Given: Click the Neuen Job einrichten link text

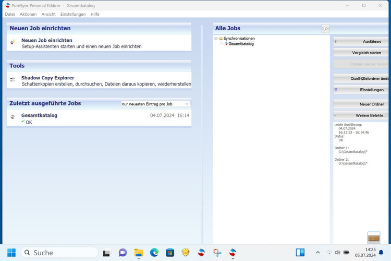Looking at the screenshot, I should point(46,40).
